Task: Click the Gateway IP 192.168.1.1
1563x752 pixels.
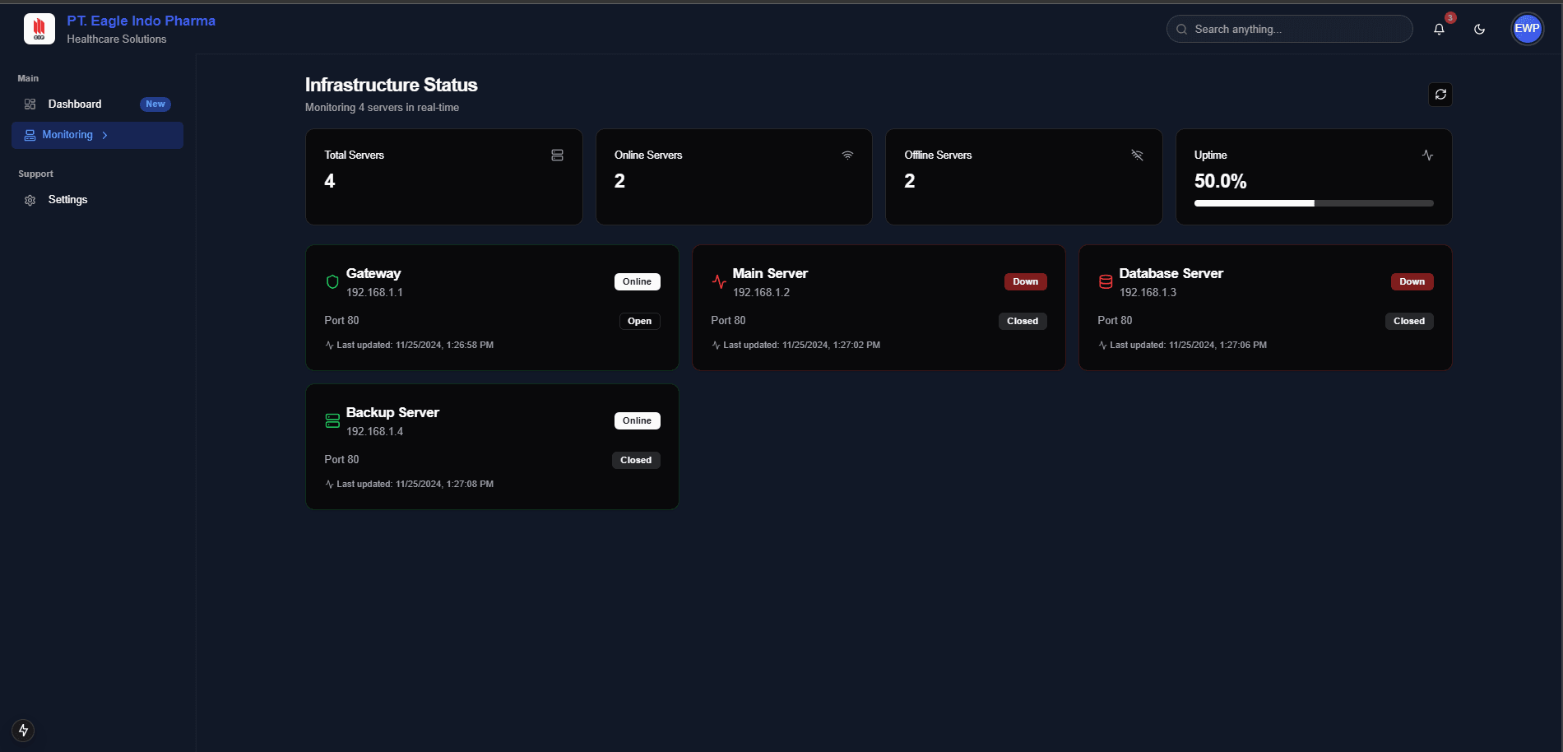Action: (374, 293)
